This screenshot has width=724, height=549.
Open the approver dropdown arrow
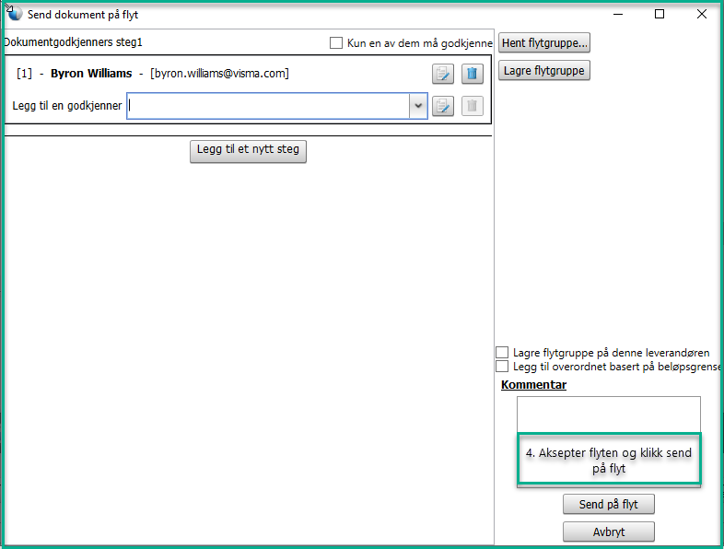click(x=418, y=106)
